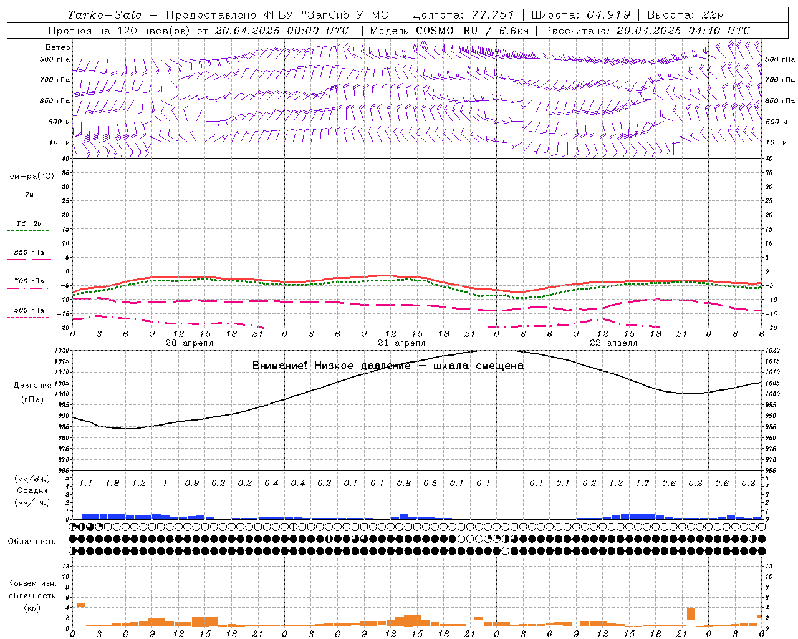This screenshot has height=639, width=798.
Task: Click "Рассчитано: 20.04.2025 04:40 UTC" text
Action: [x=647, y=31]
